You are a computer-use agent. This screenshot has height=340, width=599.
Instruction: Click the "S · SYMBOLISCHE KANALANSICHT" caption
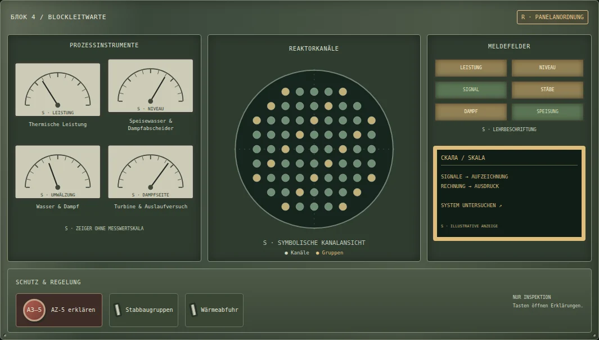(314, 243)
